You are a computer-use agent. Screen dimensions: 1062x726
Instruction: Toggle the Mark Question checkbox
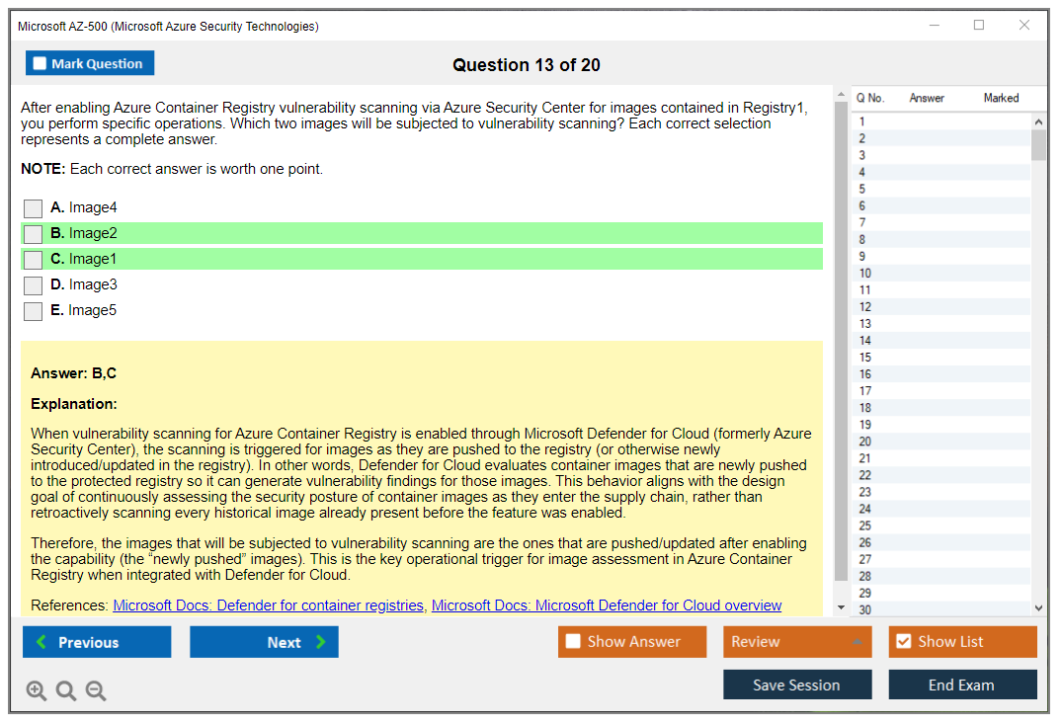pyautogui.click(x=41, y=64)
